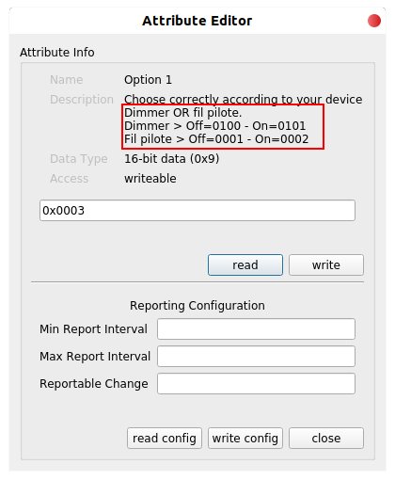The width and height of the screenshot is (395, 480).
Task: Click the close button at bottom
Action: pos(326,438)
